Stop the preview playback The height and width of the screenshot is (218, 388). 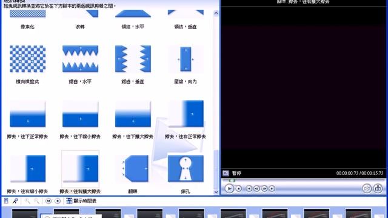click(238, 188)
